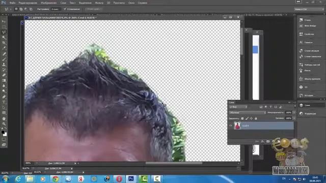Open the layer filter kind dropdown
This screenshot has height=183, width=326.
coord(238,107)
